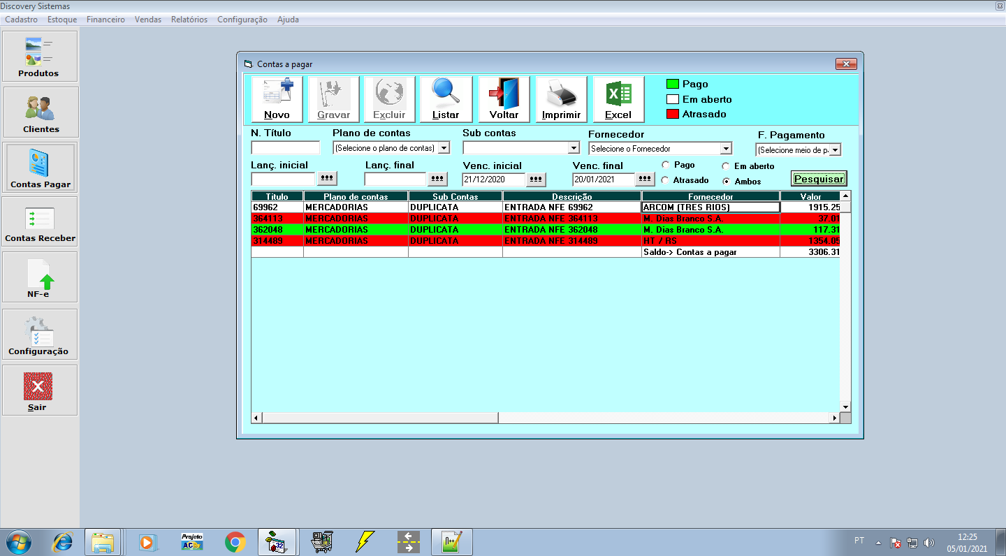Select the row with título 69962
The image size is (1006, 556).
(546, 207)
